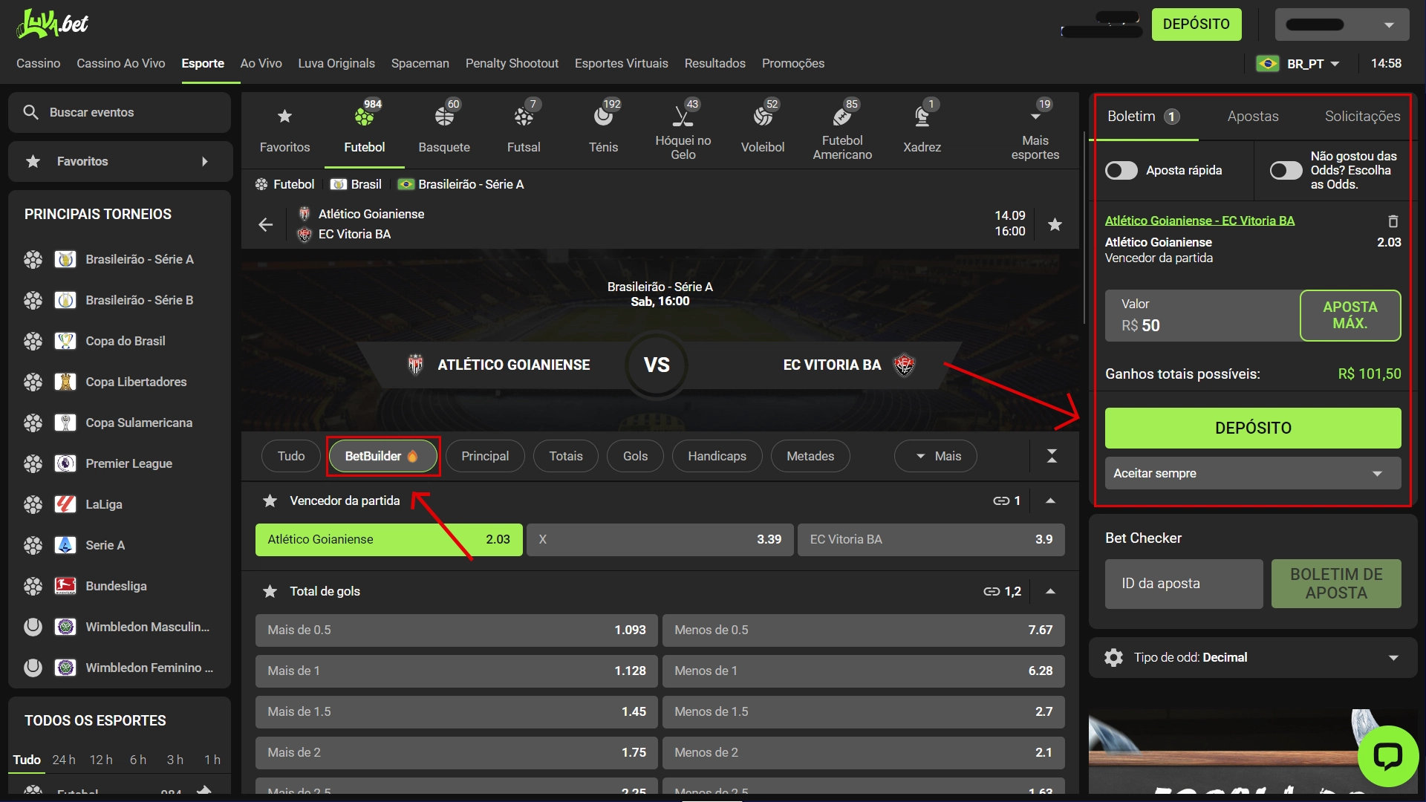
Task: Open the live chat bubble icon
Action: [1387, 756]
